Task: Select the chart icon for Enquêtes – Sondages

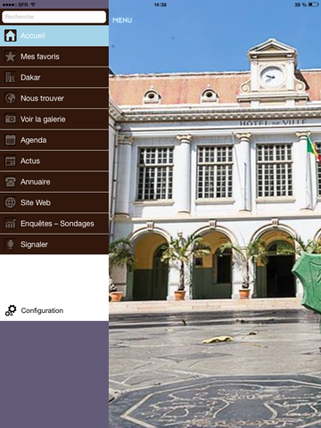Action: 11,224
